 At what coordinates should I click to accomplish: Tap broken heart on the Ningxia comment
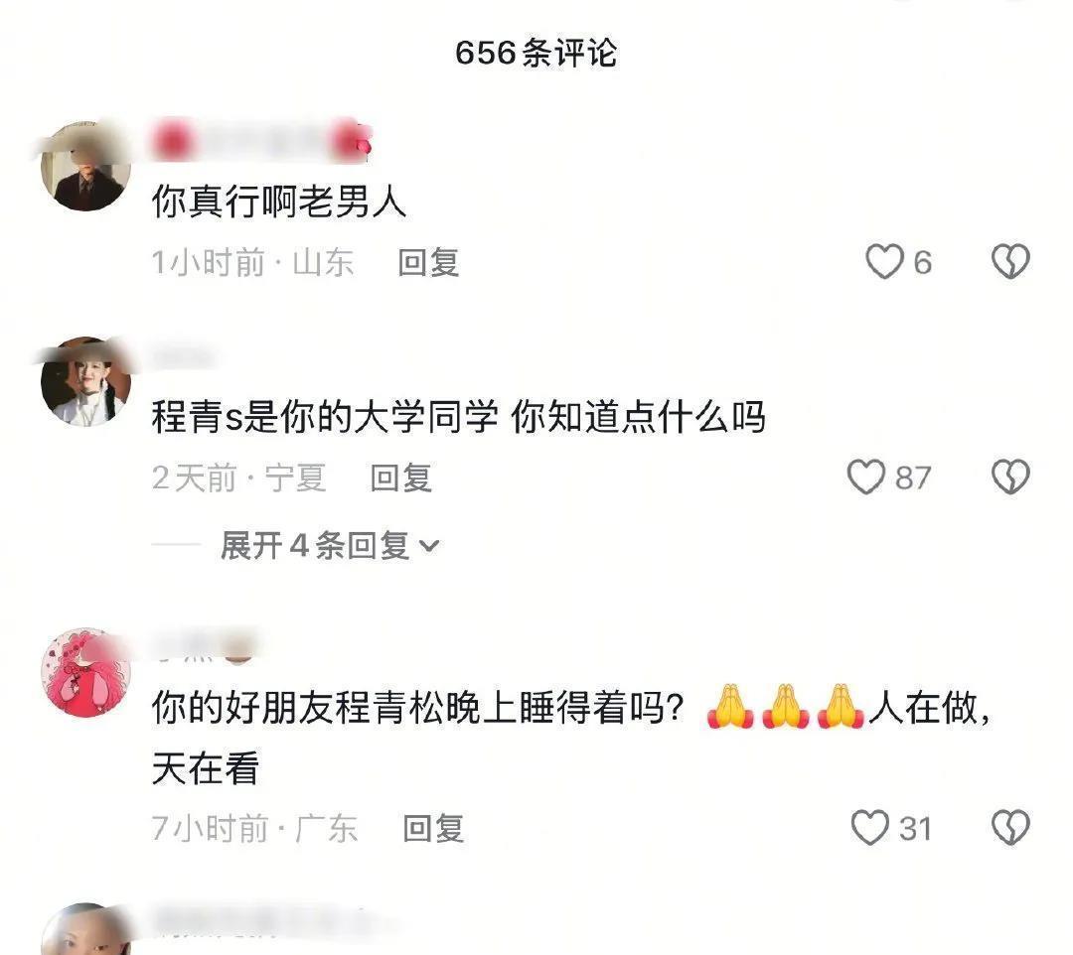[x=1010, y=477]
